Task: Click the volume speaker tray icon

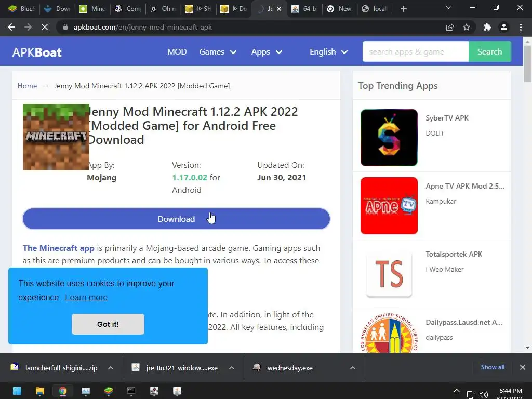Action: [x=484, y=395]
